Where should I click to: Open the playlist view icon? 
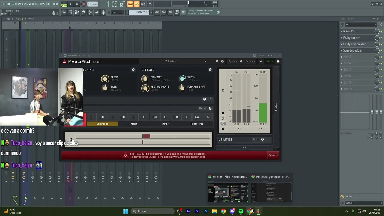(x=83, y=12)
